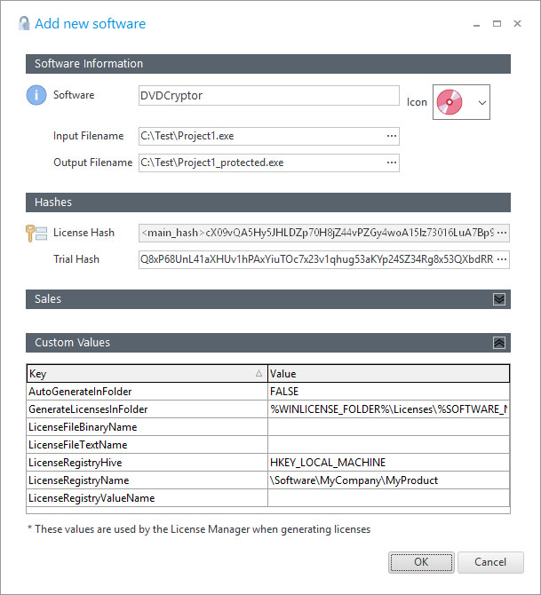541x595 pixels.
Task: Select the LicenseRegistryName key
Action: pyautogui.click(x=147, y=480)
